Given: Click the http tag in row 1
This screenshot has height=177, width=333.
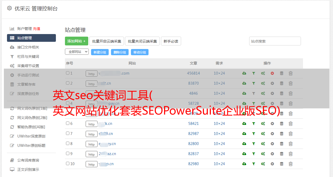Looking at the screenshot, I should coord(92,74).
